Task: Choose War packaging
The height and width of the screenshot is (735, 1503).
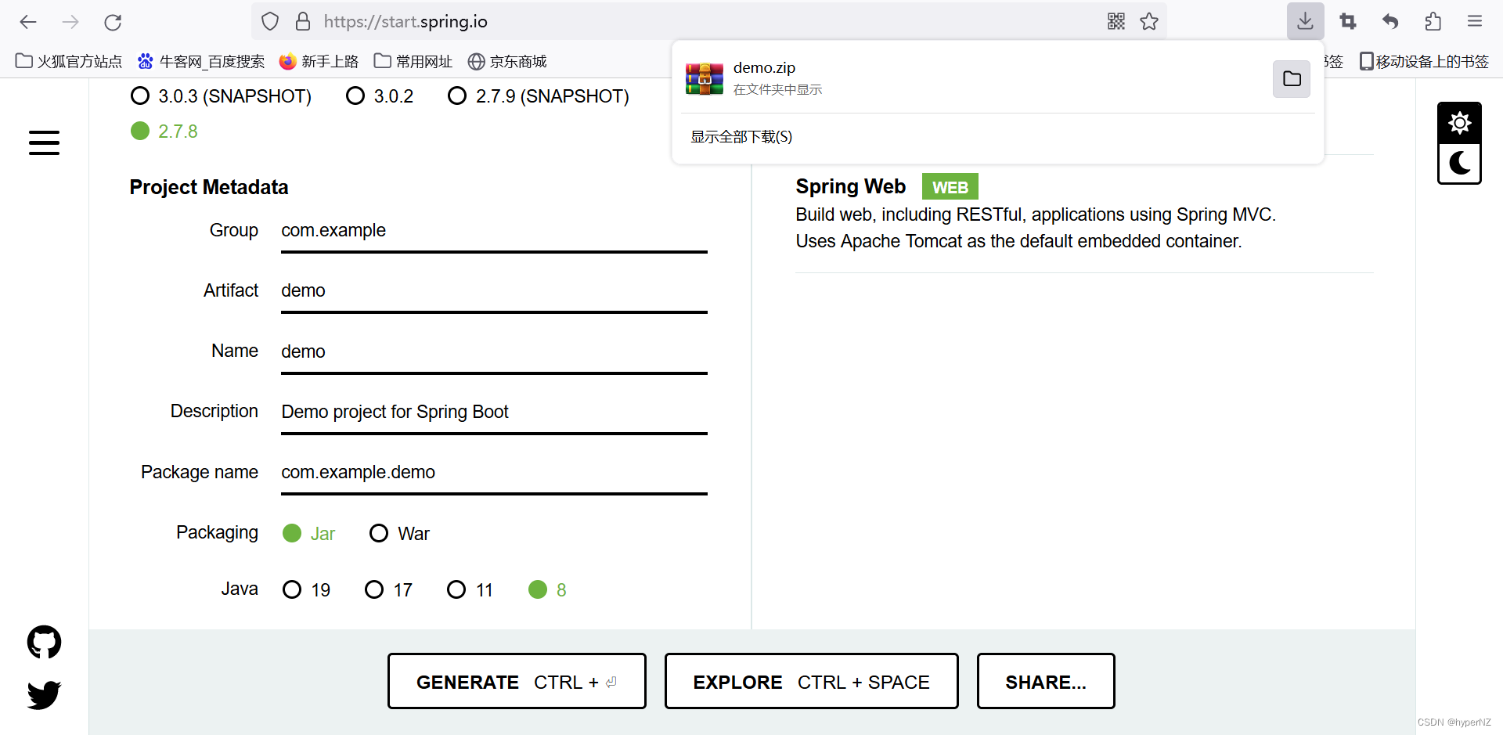Action: (399, 533)
